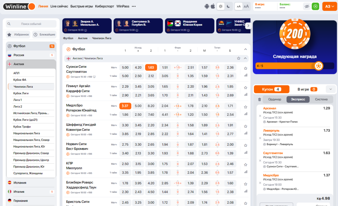Open Иордания – Южная Корея match card
The image size is (338, 206).
coord(190,26)
